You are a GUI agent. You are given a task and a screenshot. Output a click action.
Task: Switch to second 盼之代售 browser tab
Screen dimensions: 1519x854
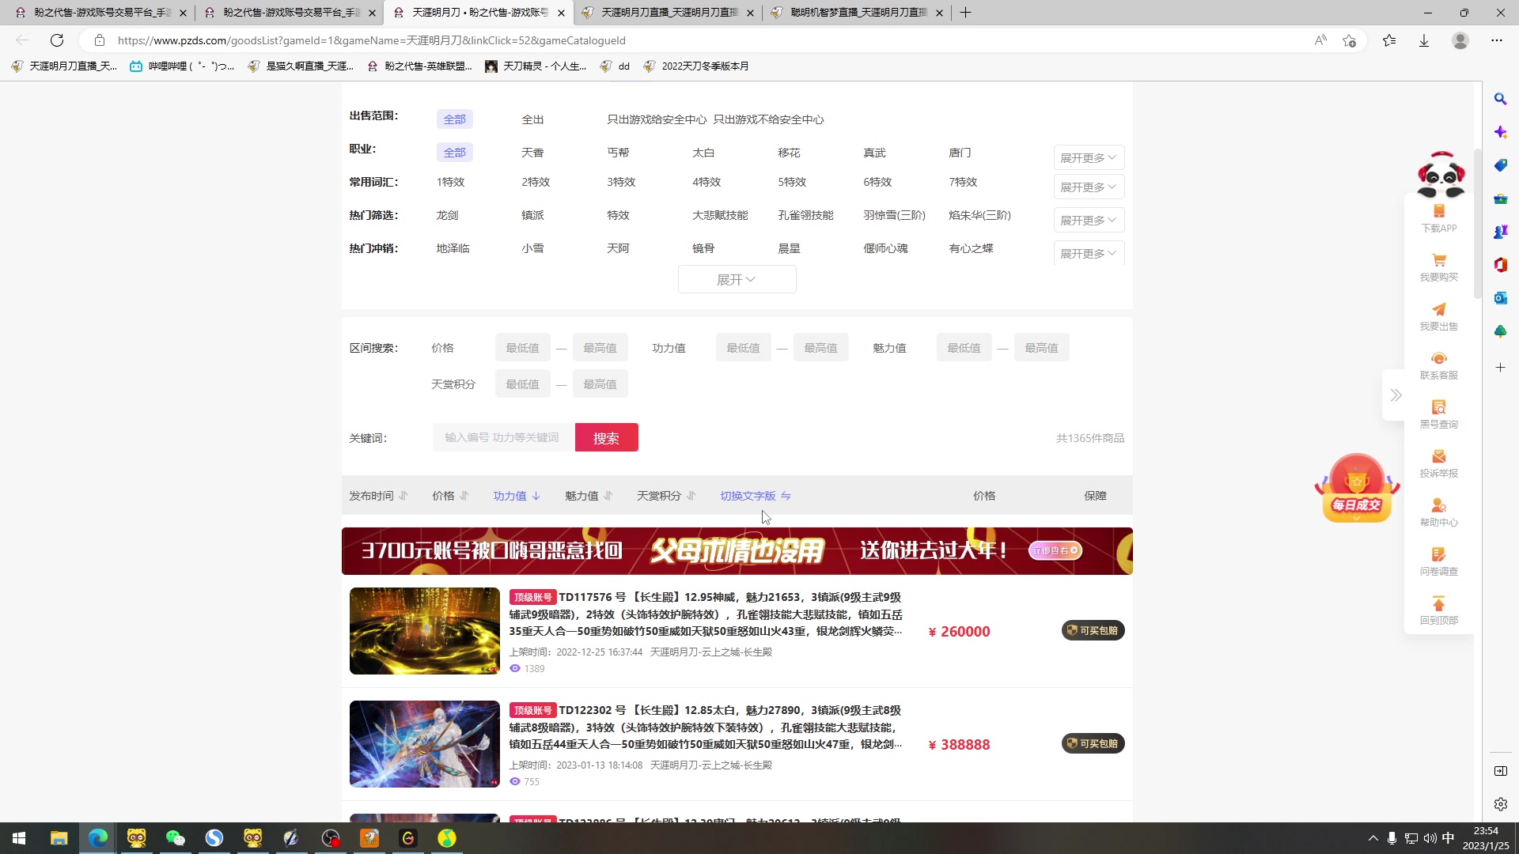point(288,13)
